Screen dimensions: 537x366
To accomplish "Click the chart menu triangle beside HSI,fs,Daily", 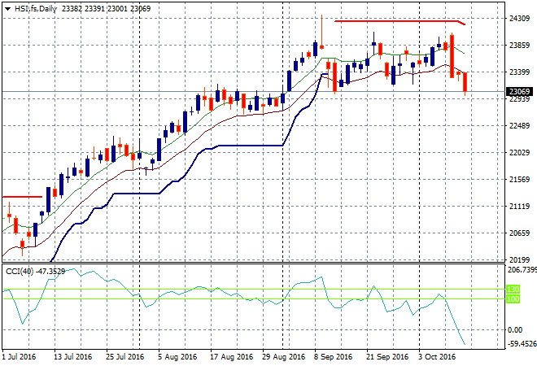I will pos(7,9).
